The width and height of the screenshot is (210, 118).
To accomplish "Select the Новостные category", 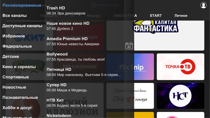I will [14, 87].
